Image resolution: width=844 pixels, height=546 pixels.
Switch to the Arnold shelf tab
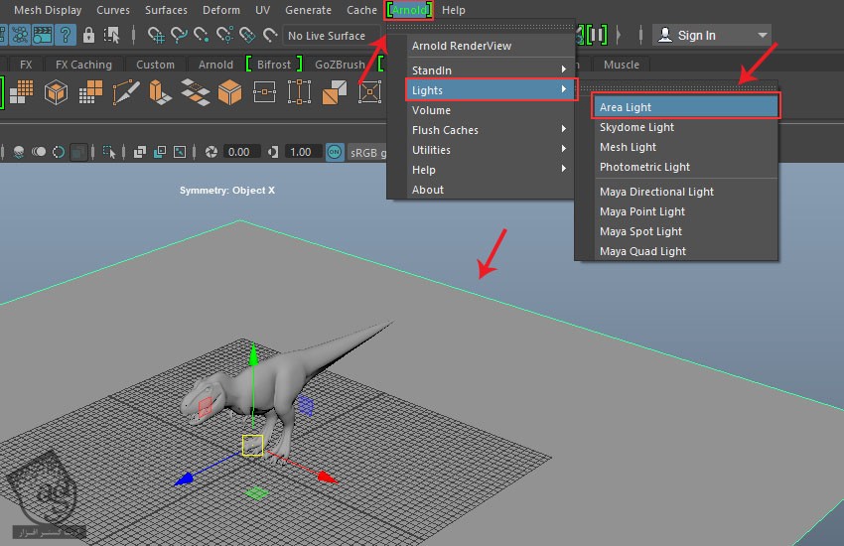(x=215, y=65)
